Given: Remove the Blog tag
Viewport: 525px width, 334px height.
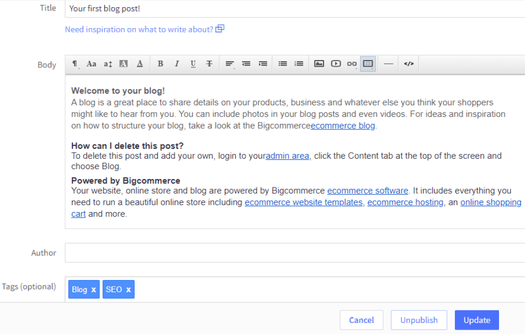Looking at the screenshot, I should tap(94, 290).
